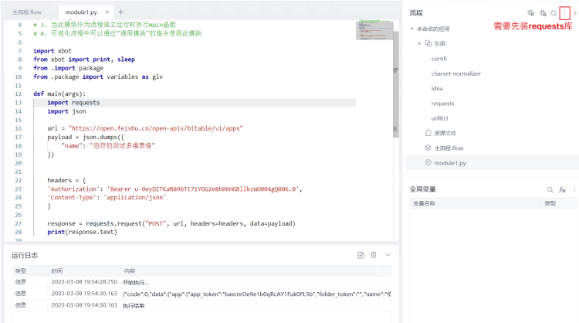Select the module1.py tab
Image resolution: width=579 pixels, height=323 pixels.
click(80, 12)
